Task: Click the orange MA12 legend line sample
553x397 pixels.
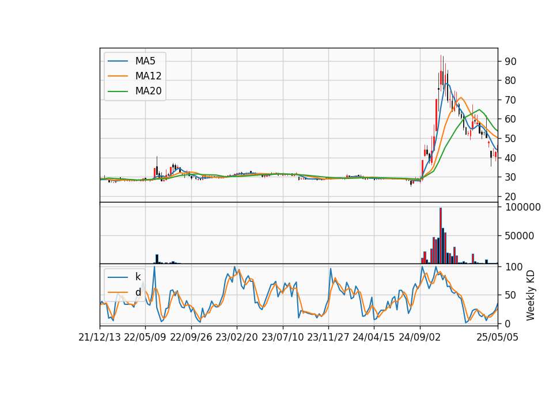Action: [x=118, y=76]
